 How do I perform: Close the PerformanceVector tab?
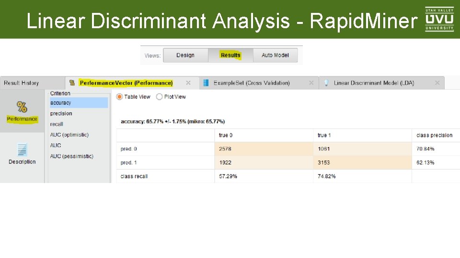point(188,83)
